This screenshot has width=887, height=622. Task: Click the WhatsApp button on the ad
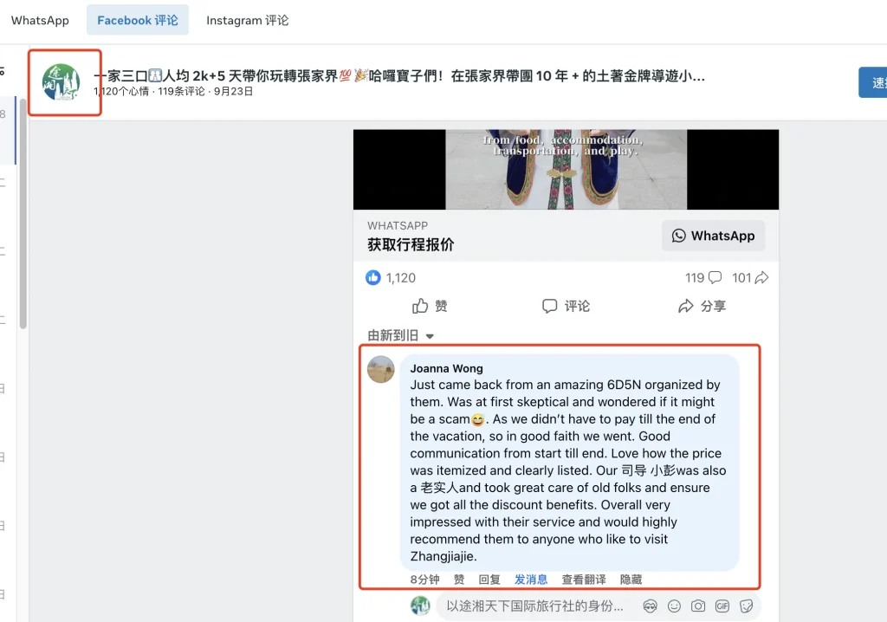(714, 236)
